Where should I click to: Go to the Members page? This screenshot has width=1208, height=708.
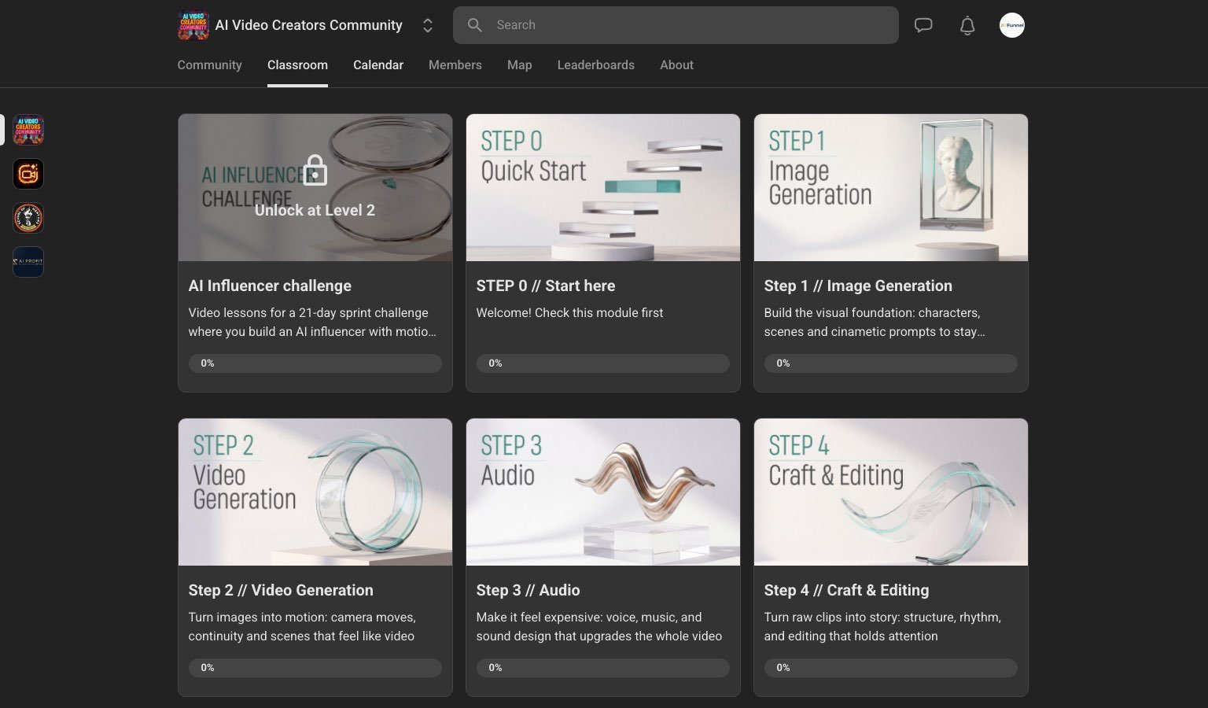point(455,65)
